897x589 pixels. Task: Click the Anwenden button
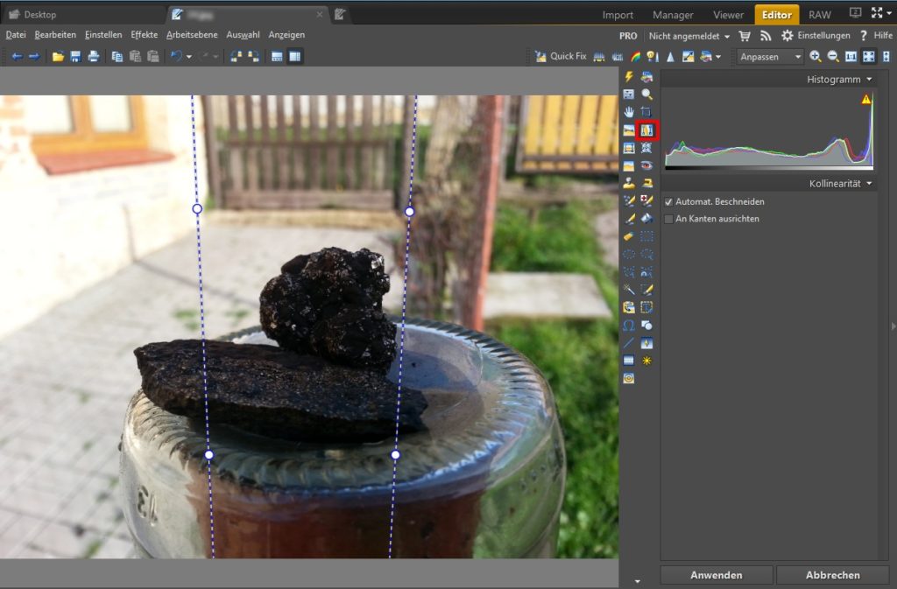tap(716, 575)
